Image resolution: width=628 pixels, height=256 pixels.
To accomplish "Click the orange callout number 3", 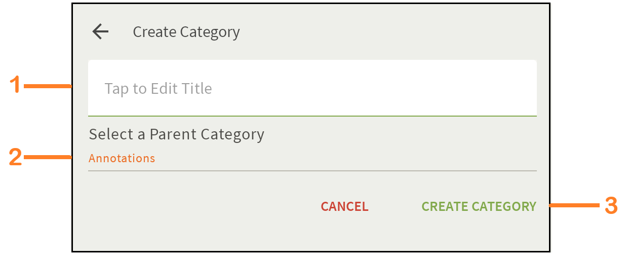I will 611,206.
